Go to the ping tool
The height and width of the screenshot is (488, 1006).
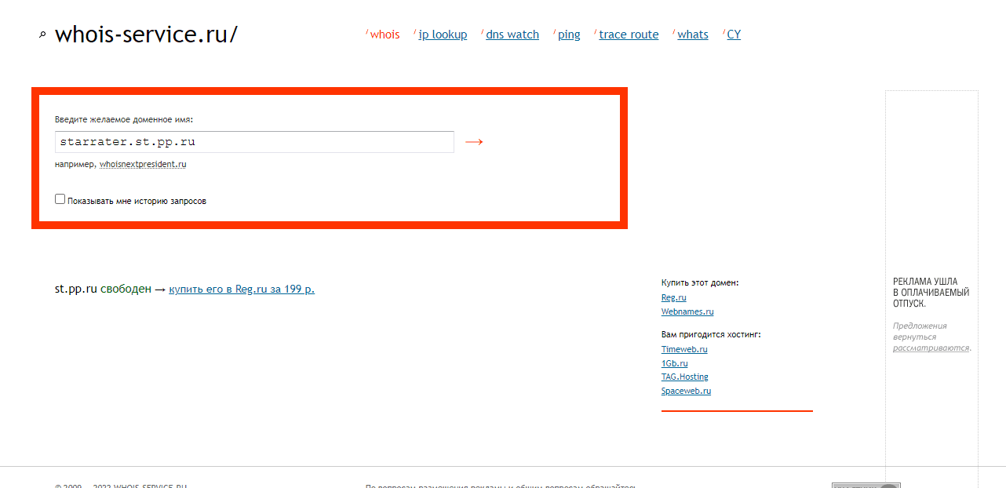(569, 35)
